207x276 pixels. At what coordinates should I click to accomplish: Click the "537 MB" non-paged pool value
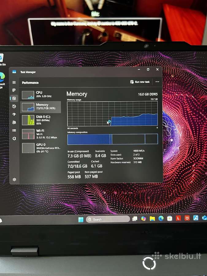tap(91, 177)
